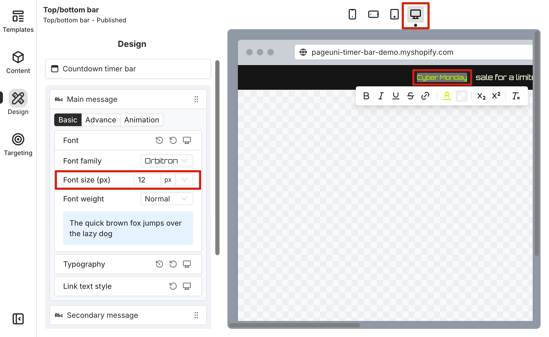Apply subscript formatting

(481, 96)
